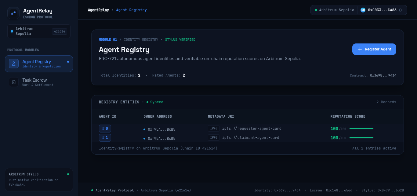
Task: Click the ipfs://requester-agent-card metadata URI
Action: pos(252,129)
